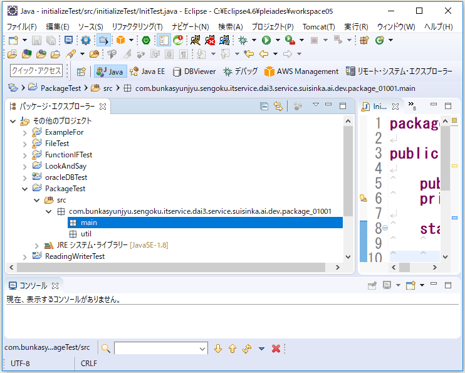Open the AWS cube dropdown arrow

tap(131, 40)
